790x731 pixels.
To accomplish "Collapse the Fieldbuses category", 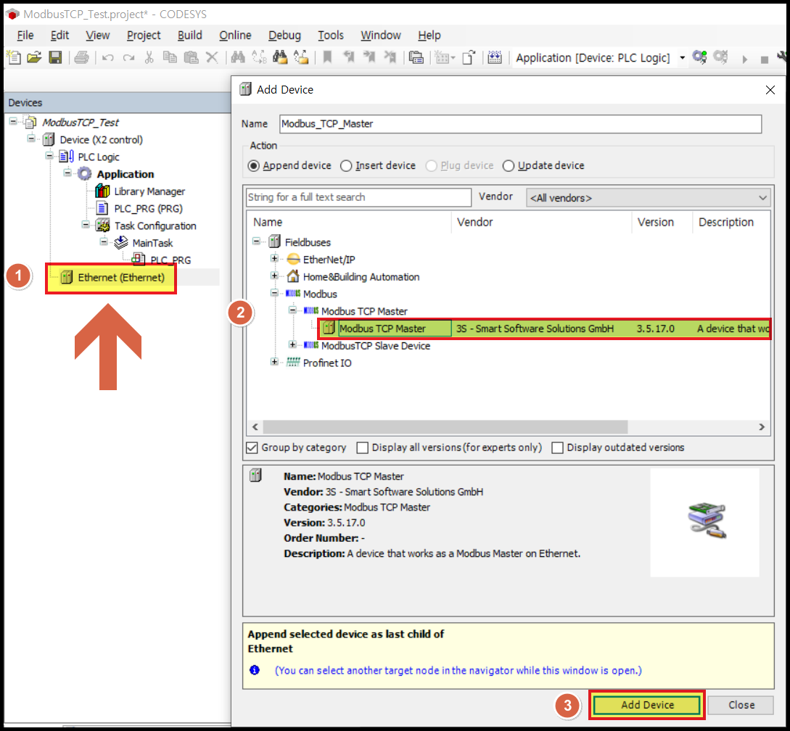I will point(257,241).
